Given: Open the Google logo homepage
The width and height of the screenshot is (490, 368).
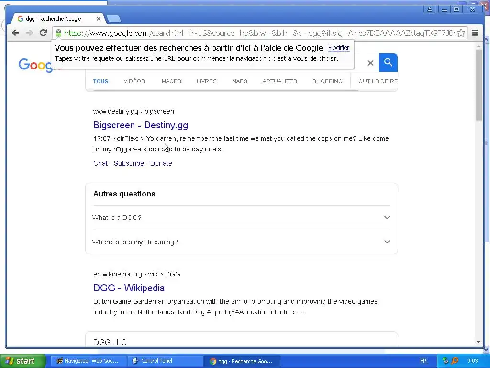Looking at the screenshot, I should [35, 65].
